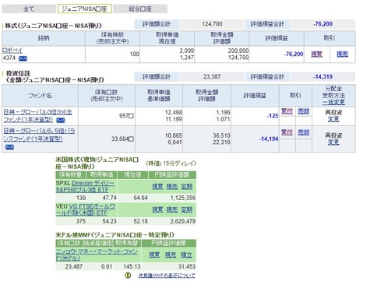Open 日興-グローバル5.5倍バランスファンド link

pos(39,135)
